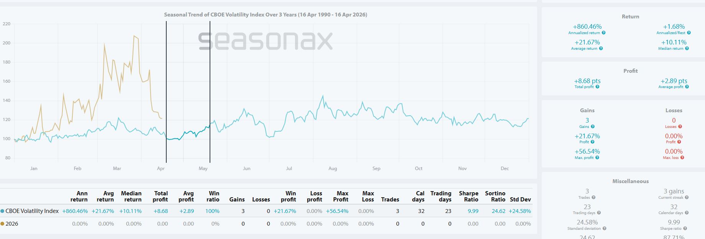Open help icon beside Current streak
The height and width of the screenshot is (239, 705).
pyautogui.click(x=687, y=198)
